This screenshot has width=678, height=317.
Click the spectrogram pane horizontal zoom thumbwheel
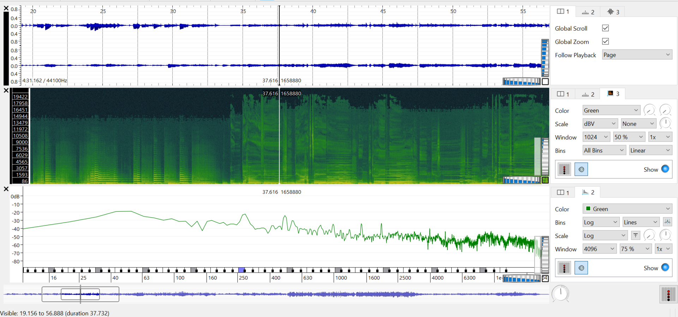(522, 180)
